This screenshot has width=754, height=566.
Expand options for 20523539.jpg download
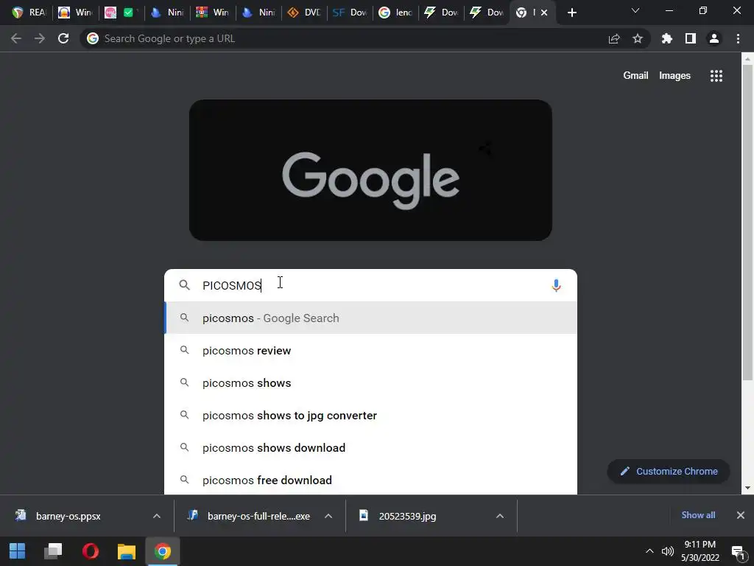[x=500, y=516]
